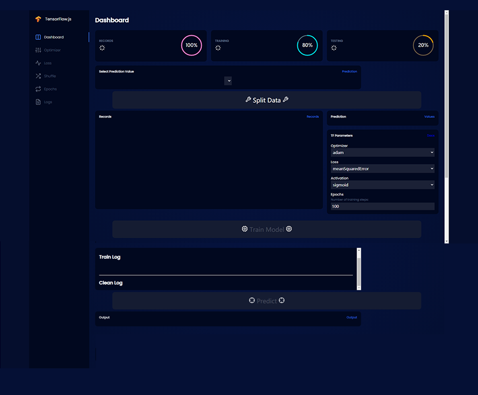Open the Loss dropdown showing meanSquaredError
Screen dimensions: 478x395
[382, 169]
